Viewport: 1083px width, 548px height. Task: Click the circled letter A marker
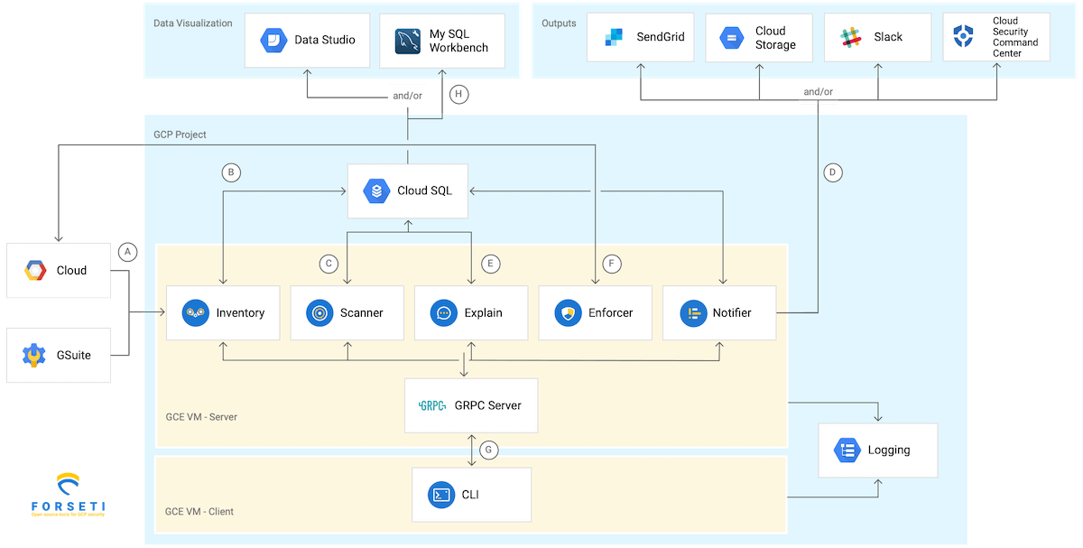pos(127,252)
